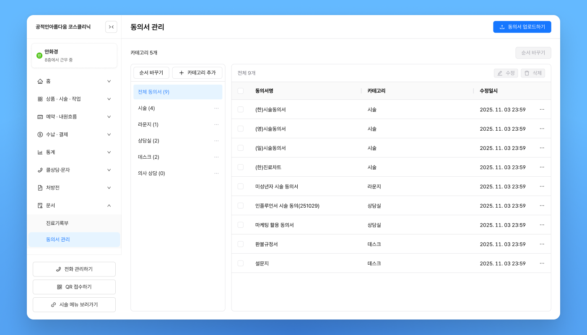Select the 전체 동의서 (9) category
This screenshot has width=587, height=335.
pyautogui.click(x=177, y=92)
